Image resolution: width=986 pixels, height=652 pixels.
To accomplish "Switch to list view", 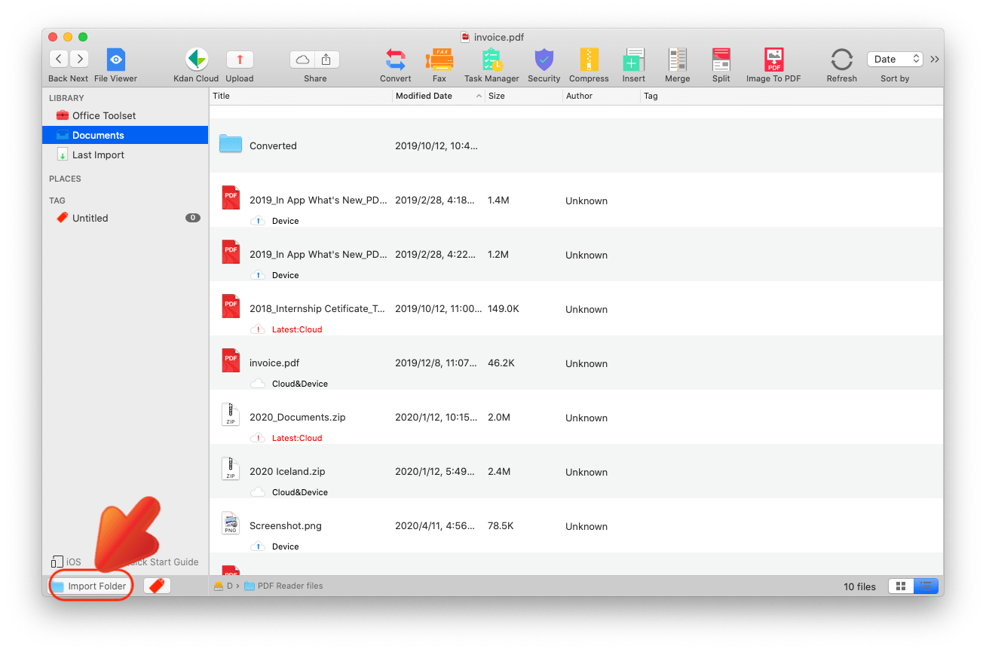I will [x=926, y=586].
